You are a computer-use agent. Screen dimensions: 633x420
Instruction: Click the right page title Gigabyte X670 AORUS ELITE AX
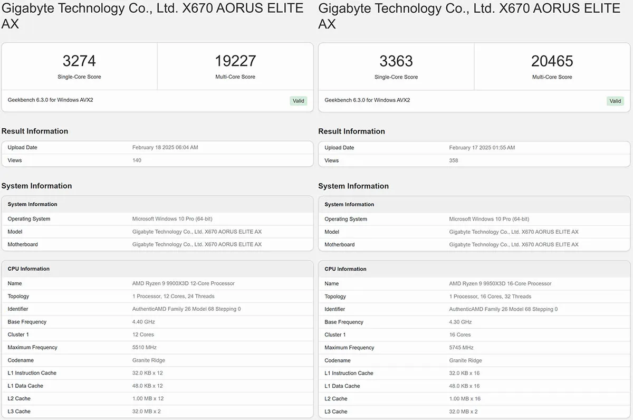coord(469,16)
